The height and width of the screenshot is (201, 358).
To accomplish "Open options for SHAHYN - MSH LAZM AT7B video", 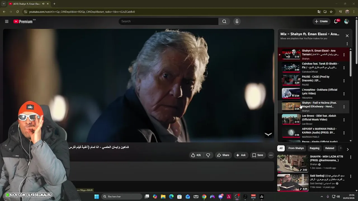I will click(x=351, y=157).
